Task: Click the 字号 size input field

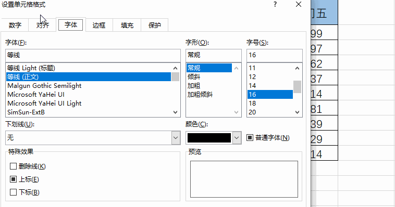Action: [274, 55]
